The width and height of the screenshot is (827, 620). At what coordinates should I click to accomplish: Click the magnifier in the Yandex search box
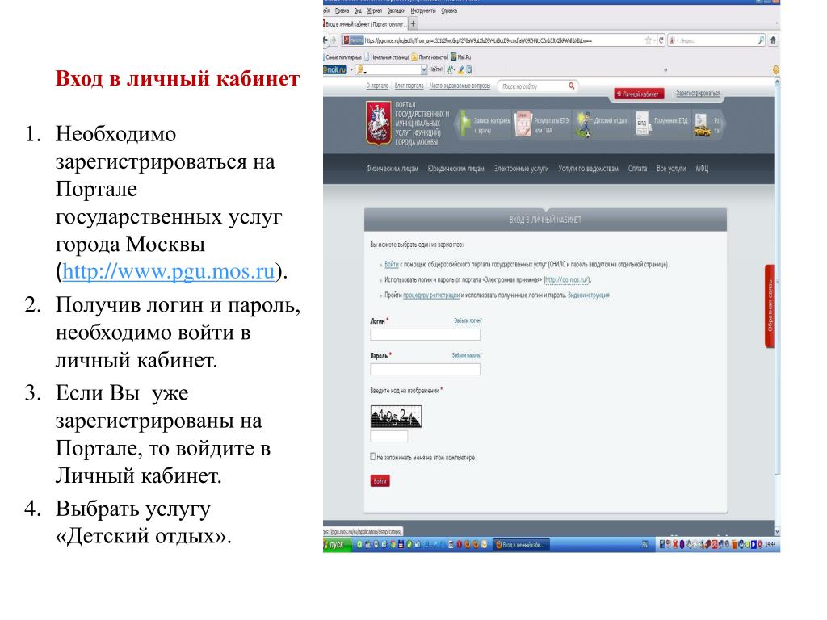[x=761, y=40]
